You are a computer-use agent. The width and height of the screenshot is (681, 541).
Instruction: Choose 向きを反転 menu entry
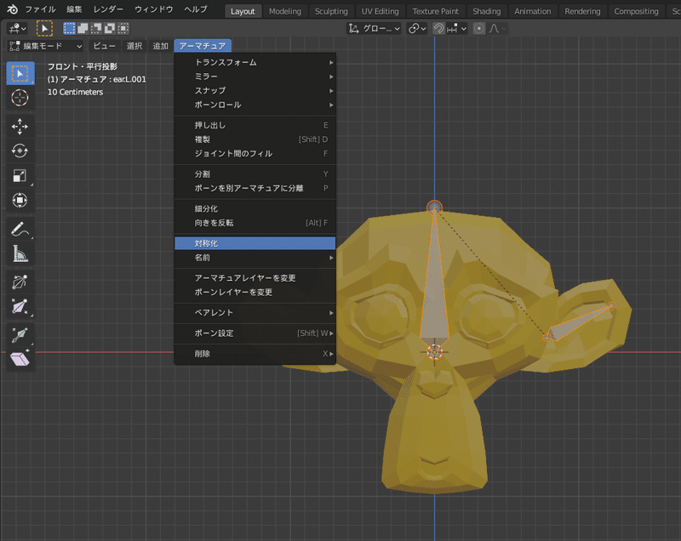[255, 223]
